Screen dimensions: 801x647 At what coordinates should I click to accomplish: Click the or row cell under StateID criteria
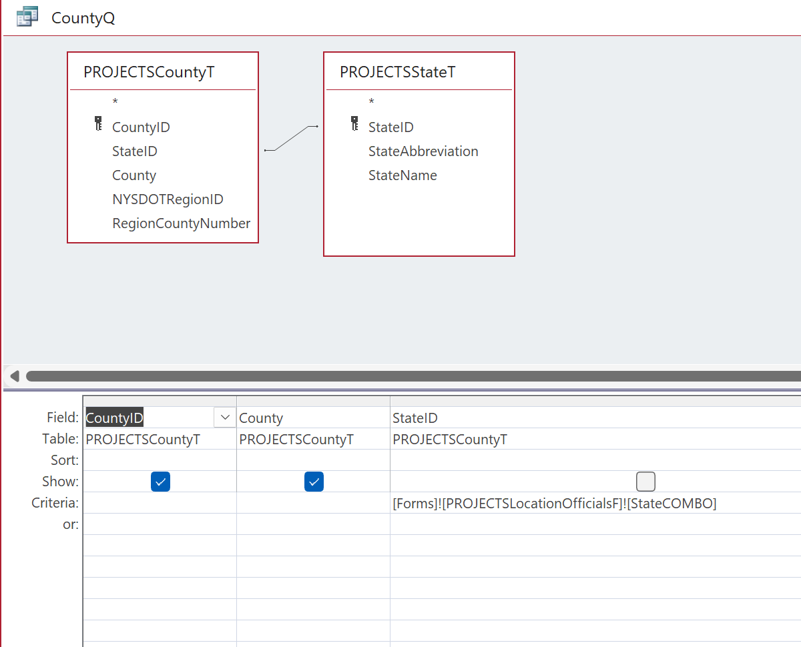pyautogui.click(x=554, y=524)
